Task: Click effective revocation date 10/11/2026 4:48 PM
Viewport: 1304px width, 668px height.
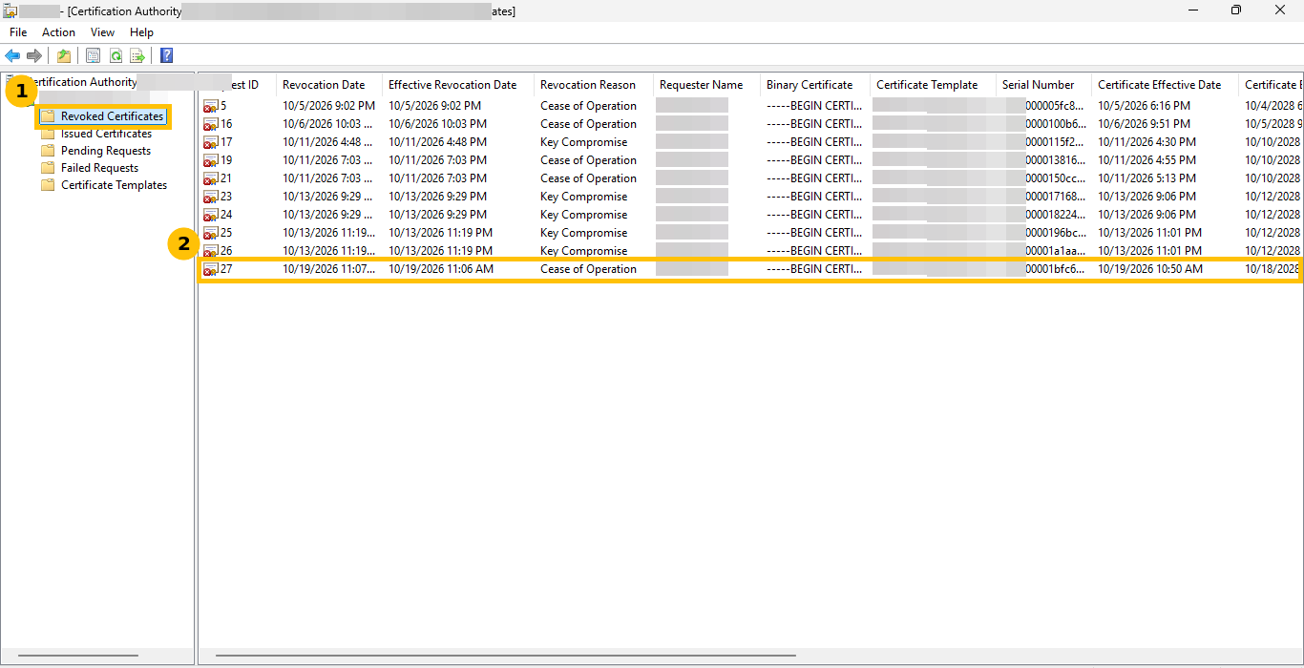Action: (437, 142)
